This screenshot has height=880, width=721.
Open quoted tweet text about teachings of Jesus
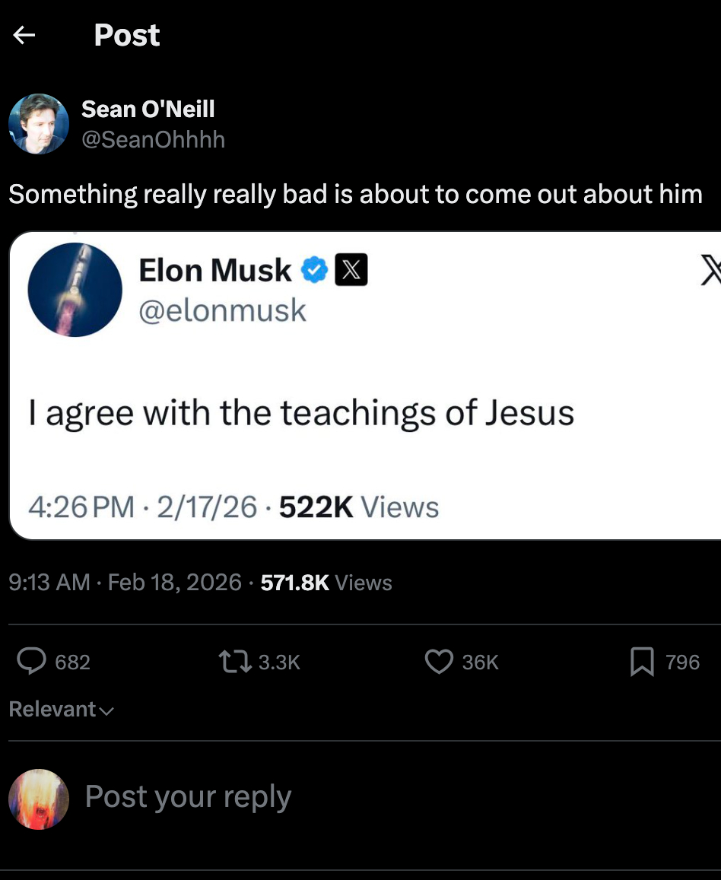301,412
